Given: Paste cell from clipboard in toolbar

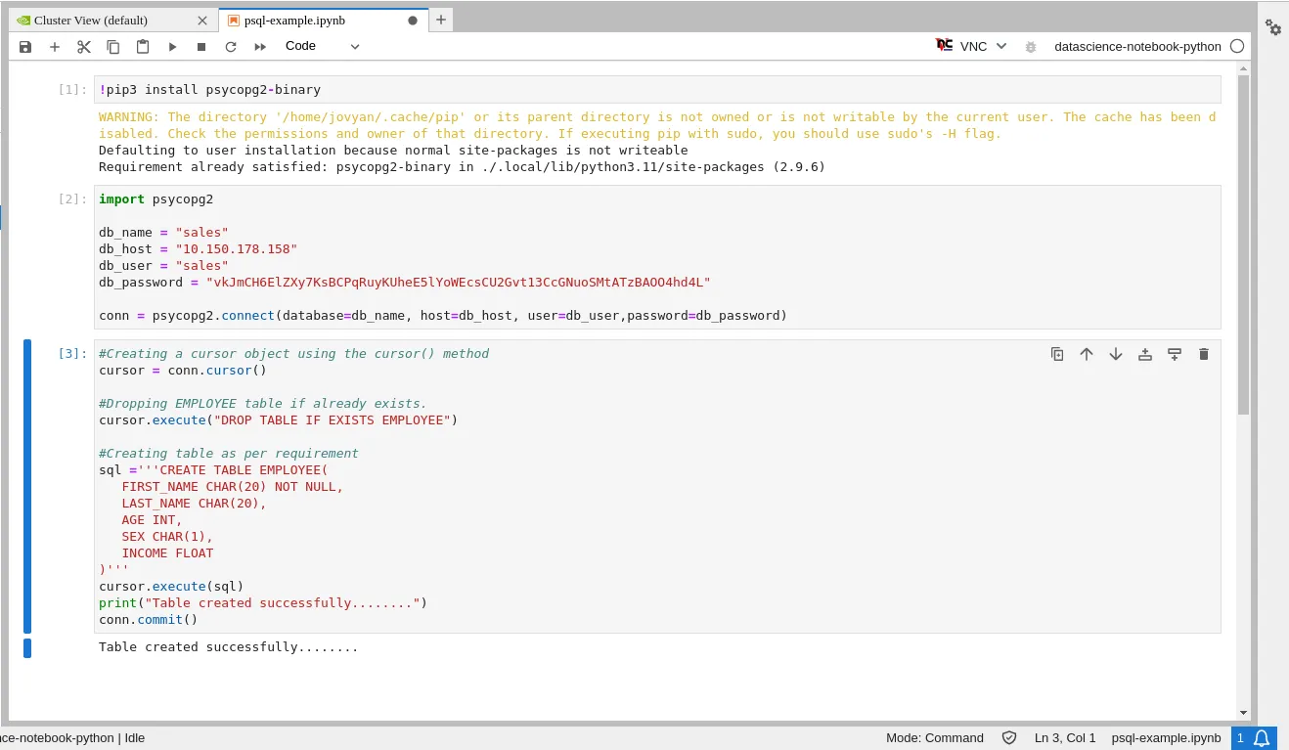Looking at the screenshot, I should tap(143, 47).
